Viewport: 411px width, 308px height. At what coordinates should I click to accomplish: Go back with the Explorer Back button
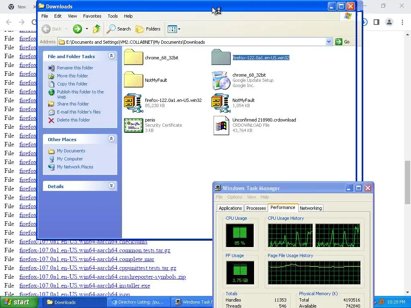point(52,29)
